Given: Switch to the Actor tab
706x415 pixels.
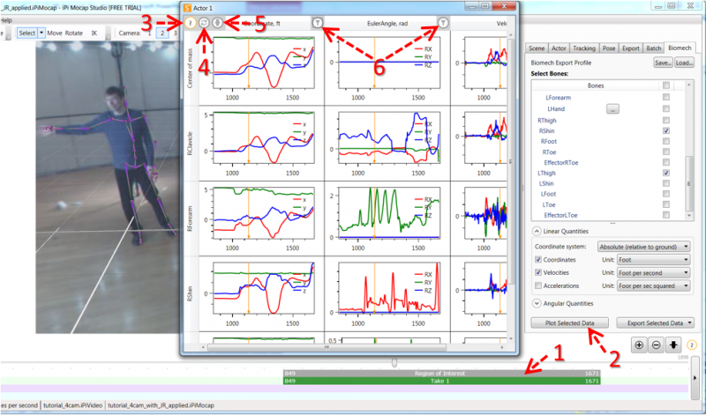Looking at the screenshot, I should 559,48.
